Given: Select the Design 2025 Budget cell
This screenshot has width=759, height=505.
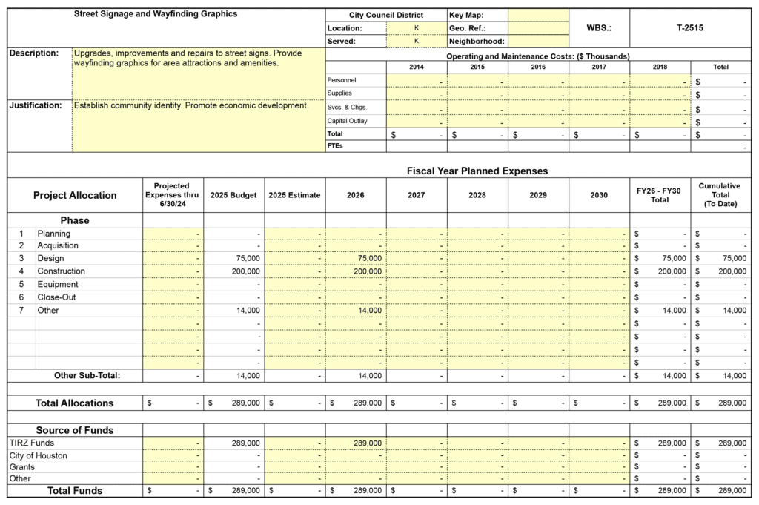Looking at the screenshot, I should coord(234,259).
